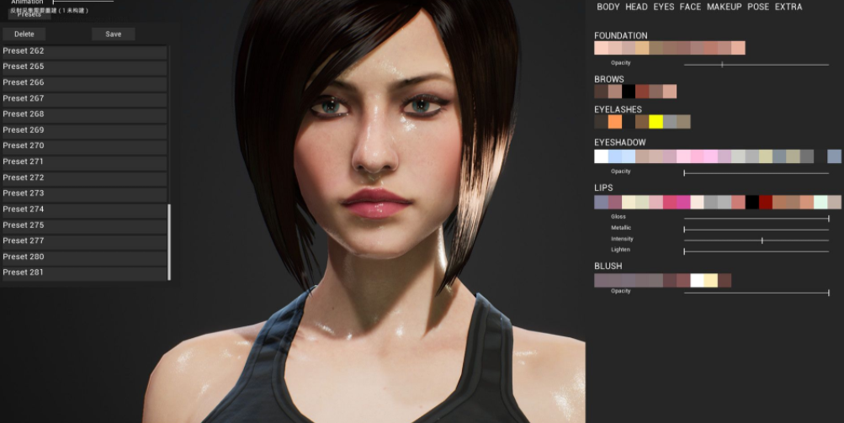Pick the last peach foundation swatch
This screenshot has width=844, height=423.
point(738,48)
